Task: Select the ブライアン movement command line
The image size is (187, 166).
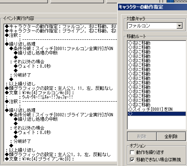Action: pos(60,31)
